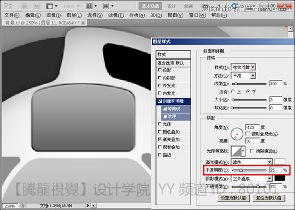Open the 样式 dropdown showing 枕状浮雕

[x=243, y=67]
